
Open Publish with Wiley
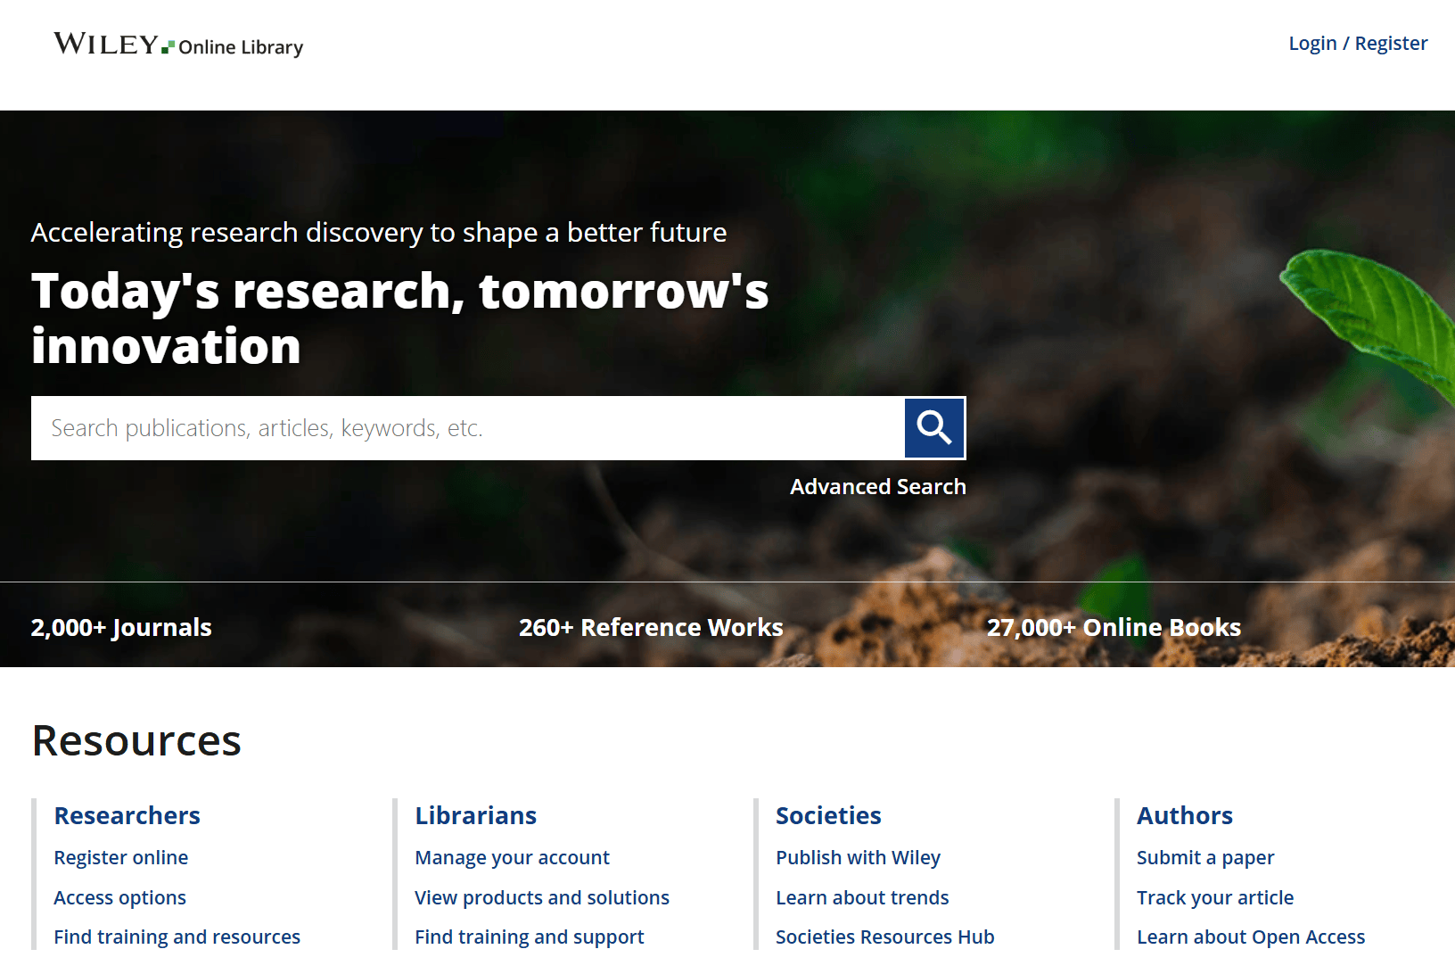[858, 857]
